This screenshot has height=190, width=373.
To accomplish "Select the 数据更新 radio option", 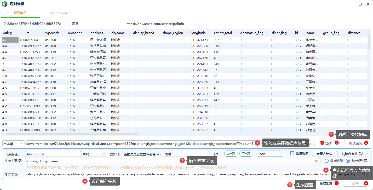I will (326, 161).
